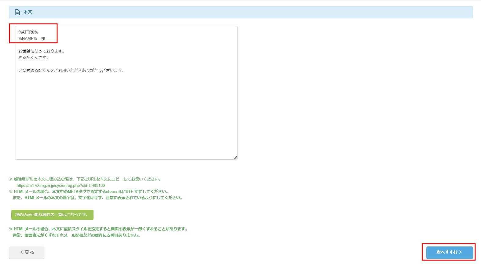
Task: Click the %NAME% 様 line in body
Action: click(32, 38)
